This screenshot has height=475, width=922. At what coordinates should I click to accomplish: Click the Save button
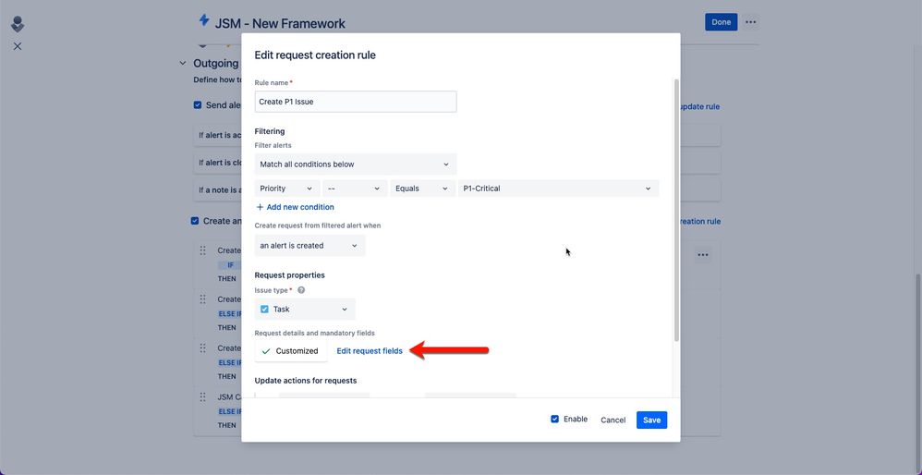(x=651, y=420)
